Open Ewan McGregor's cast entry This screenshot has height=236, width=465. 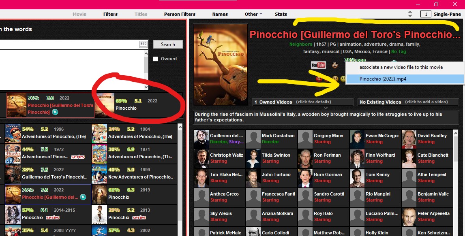pyautogui.click(x=375, y=139)
